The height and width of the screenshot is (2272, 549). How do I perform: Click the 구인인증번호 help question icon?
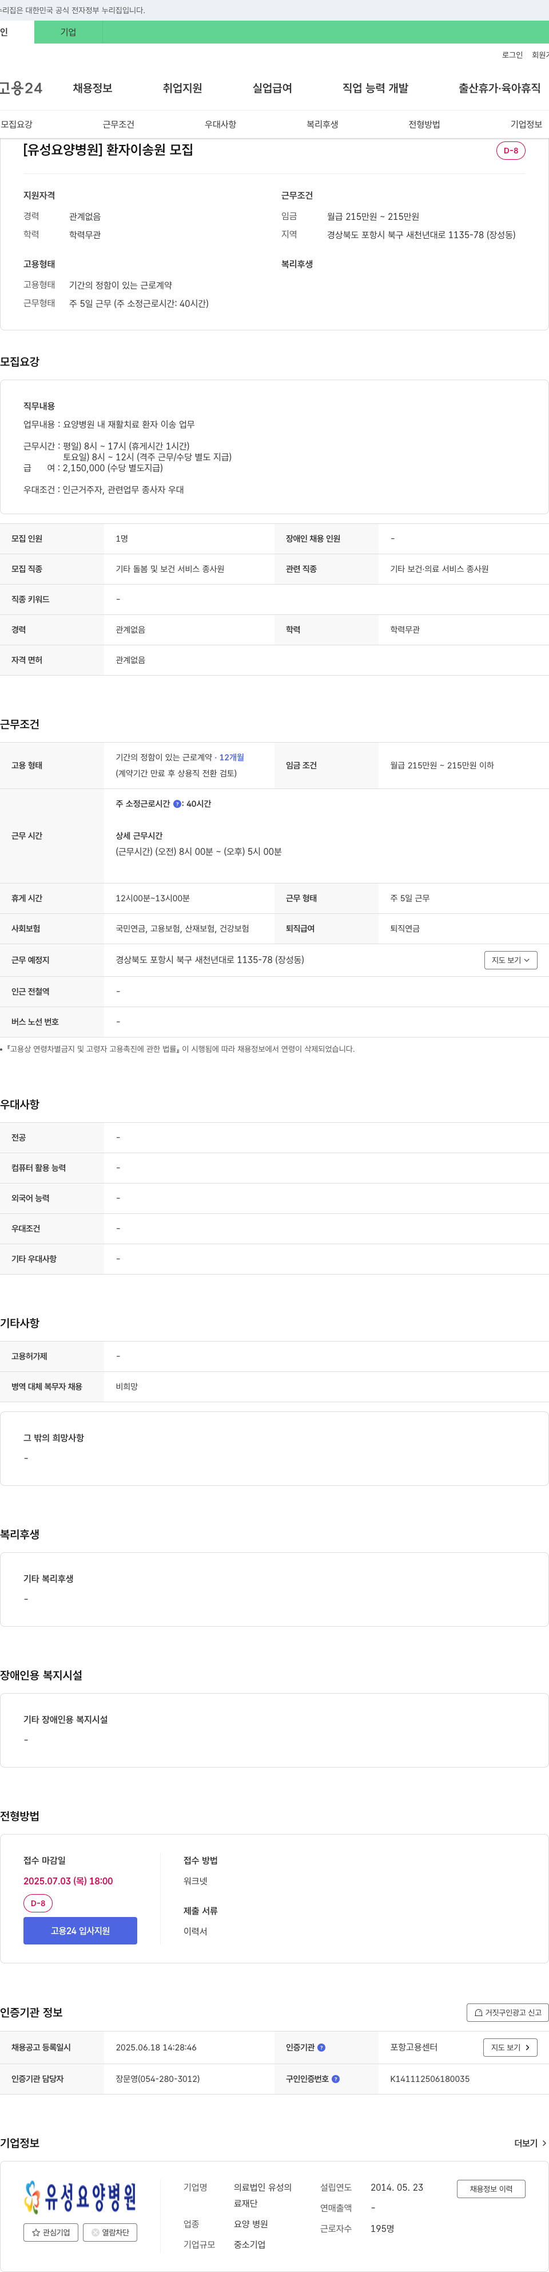pos(335,2079)
